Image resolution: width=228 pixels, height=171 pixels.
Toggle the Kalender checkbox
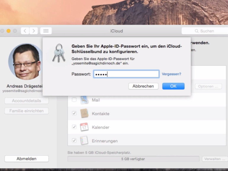coord(74,127)
